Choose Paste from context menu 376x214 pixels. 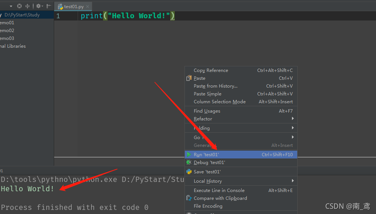point(241,78)
